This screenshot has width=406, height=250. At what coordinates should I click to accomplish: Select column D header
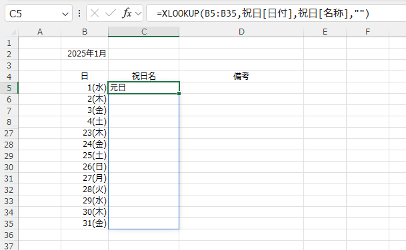(241, 32)
